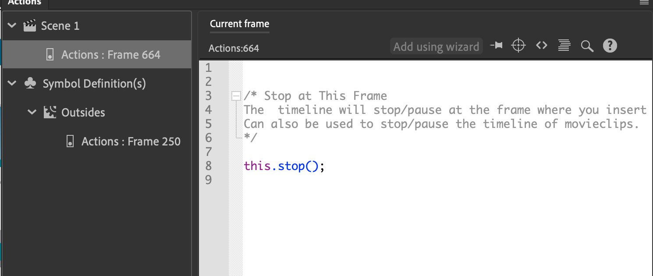
Task: Open Find with the magnifying glass icon
Action: (587, 46)
